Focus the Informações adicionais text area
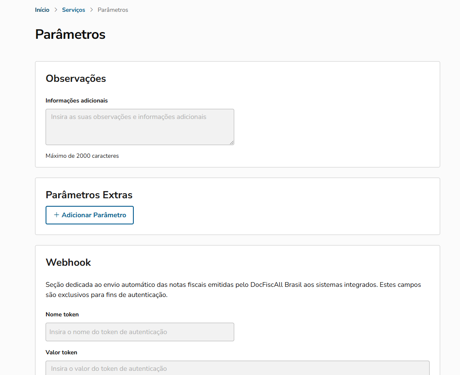The width and height of the screenshot is (460, 375). 139,127
